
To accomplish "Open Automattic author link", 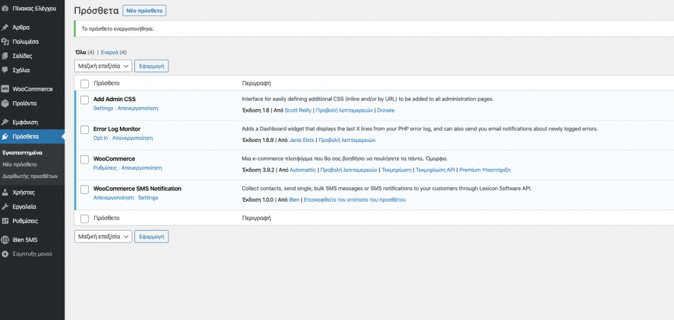I will click(303, 170).
